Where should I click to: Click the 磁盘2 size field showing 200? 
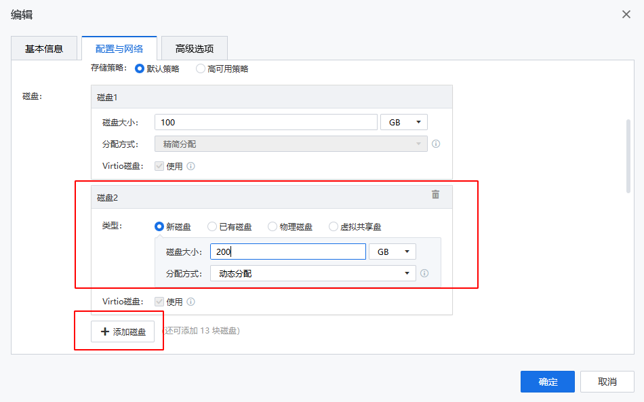(x=288, y=252)
